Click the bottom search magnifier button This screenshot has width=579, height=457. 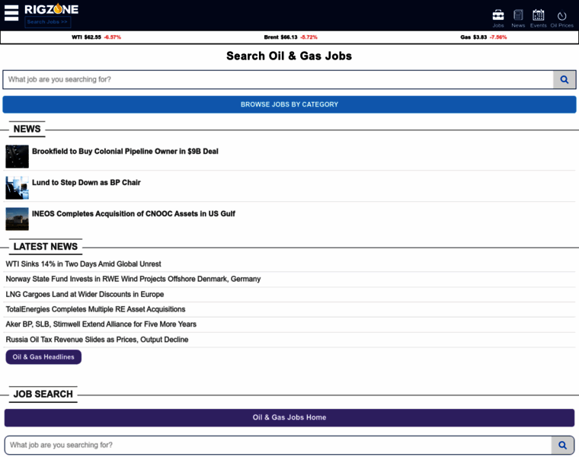click(x=562, y=445)
